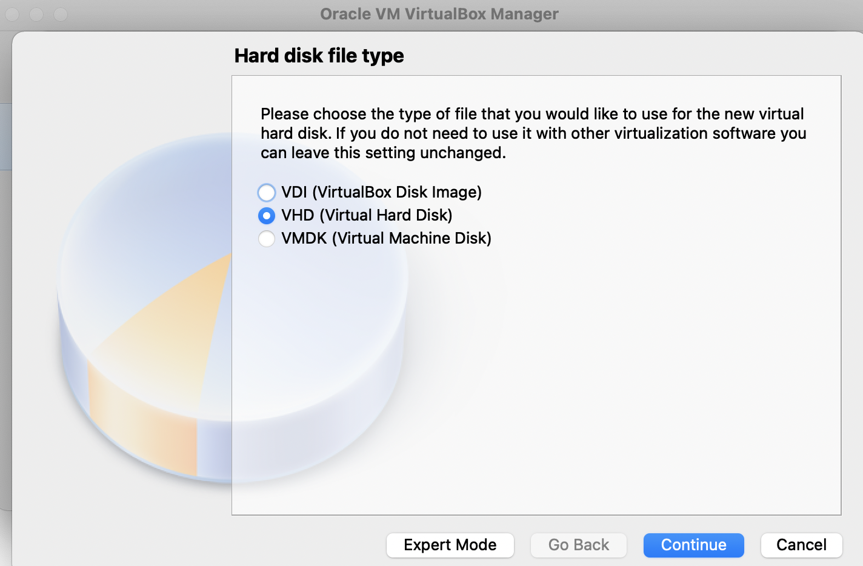863x566 pixels.
Task: Click the 'Hard disk file type' heading
Action: 319,56
